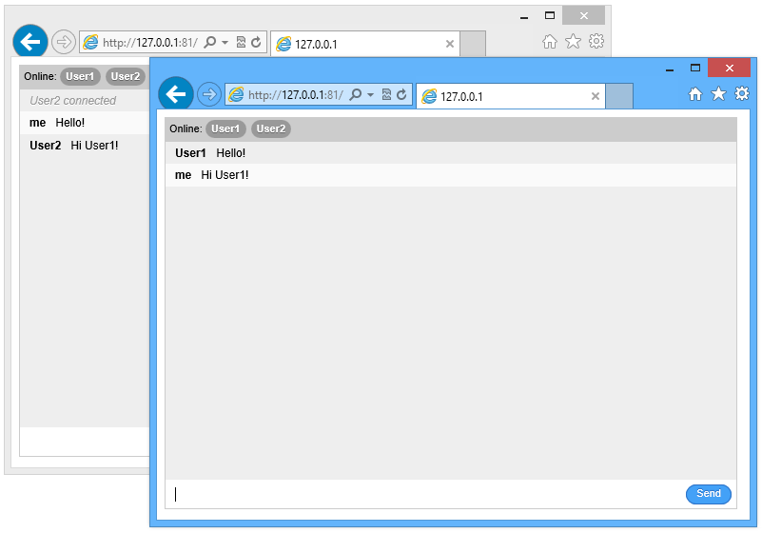Screen dimensions: 762x533
Task: Select the 'me Hi User1!' message in front window
Action: 451,175
